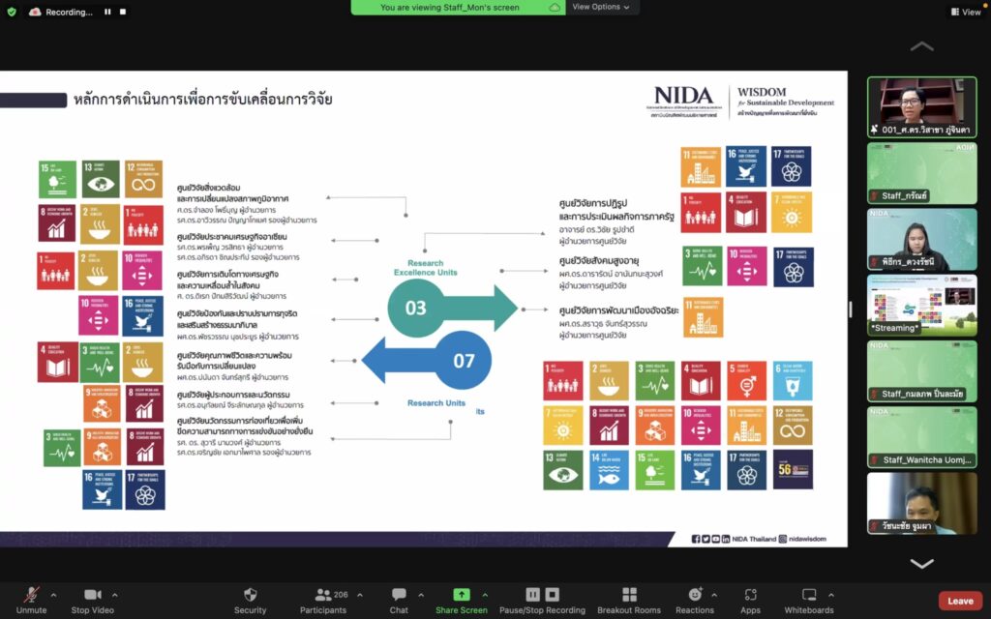Image resolution: width=991 pixels, height=619 pixels.
Task: Click the Security shield icon
Action: coord(250,595)
